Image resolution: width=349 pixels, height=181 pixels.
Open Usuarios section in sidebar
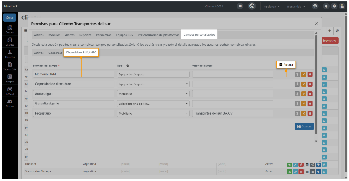(x=10, y=54)
